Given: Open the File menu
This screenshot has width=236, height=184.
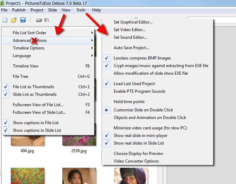Looking at the screenshot, I should tap(4, 10).
